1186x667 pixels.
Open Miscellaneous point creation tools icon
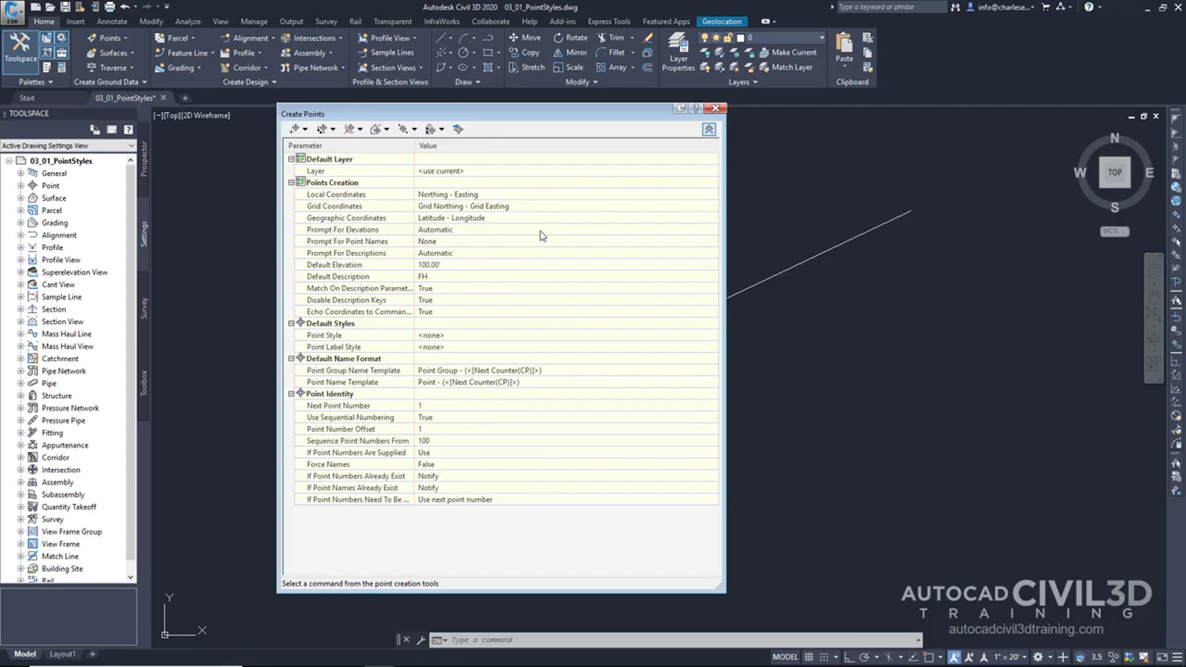pyautogui.click(x=295, y=129)
